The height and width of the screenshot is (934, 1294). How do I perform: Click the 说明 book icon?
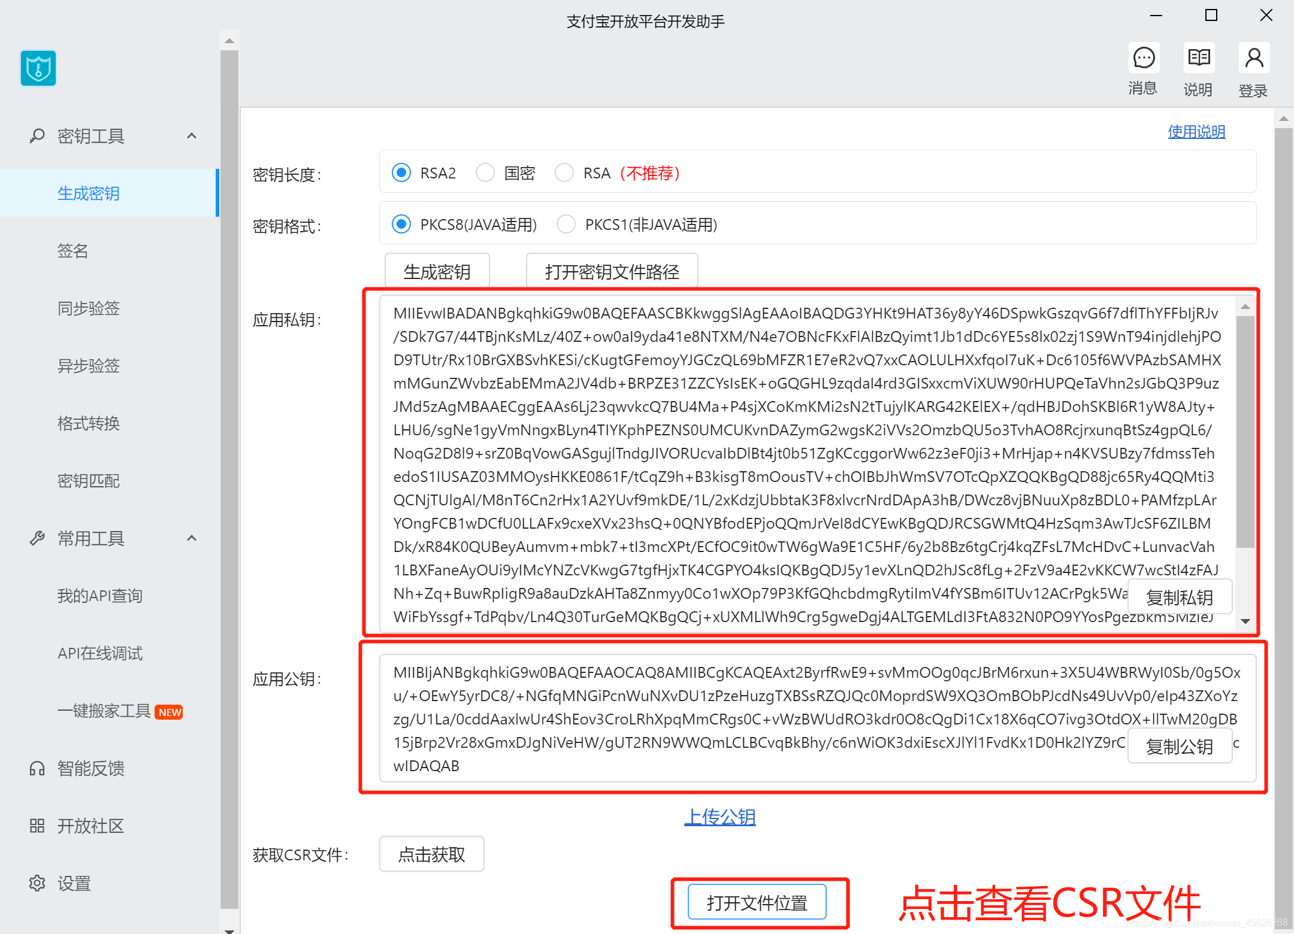tap(1198, 58)
